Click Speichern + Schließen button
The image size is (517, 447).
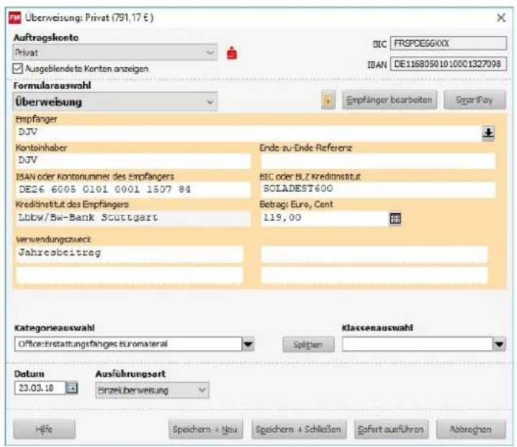pyautogui.click(x=299, y=429)
